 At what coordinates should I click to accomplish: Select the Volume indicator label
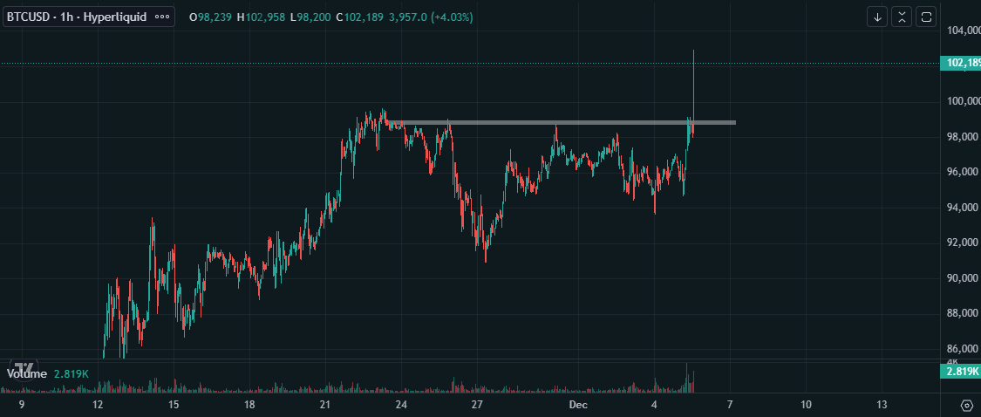(26, 373)
